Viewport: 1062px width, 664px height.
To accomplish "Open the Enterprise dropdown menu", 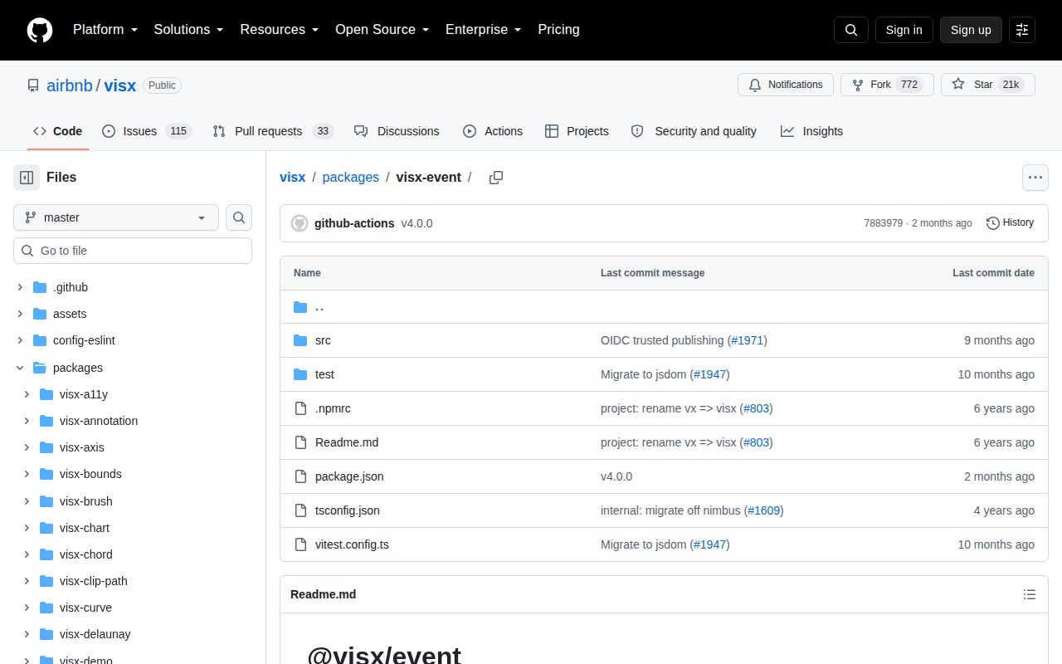I will pos(484,30).
